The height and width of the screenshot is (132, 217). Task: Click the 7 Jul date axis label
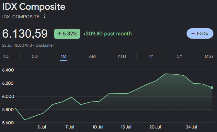(x=70, y=127)
